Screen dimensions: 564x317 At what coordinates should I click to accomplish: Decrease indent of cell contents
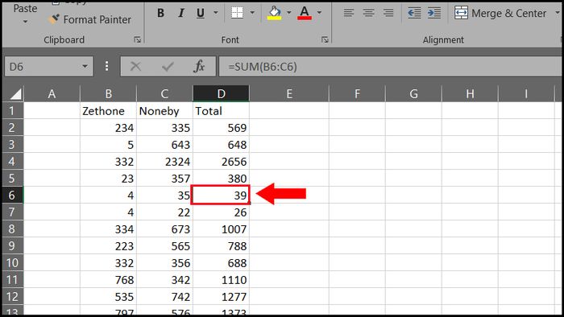click(414, 14)
